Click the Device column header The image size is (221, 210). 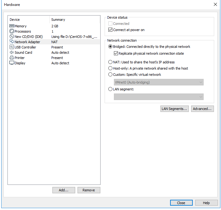coord(15,20)
